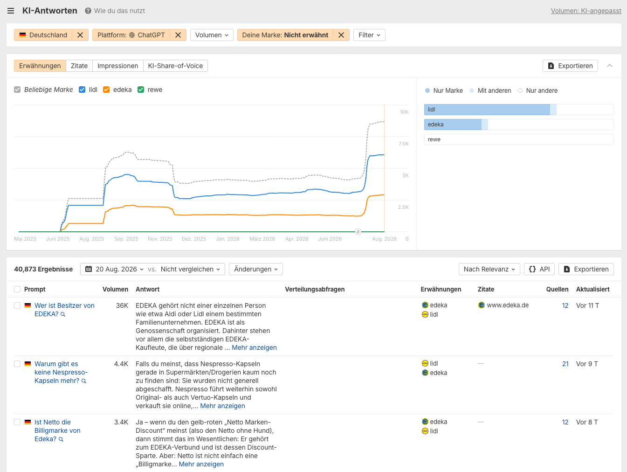Expand the Änderungen dropdown

(x=256, y=269)
